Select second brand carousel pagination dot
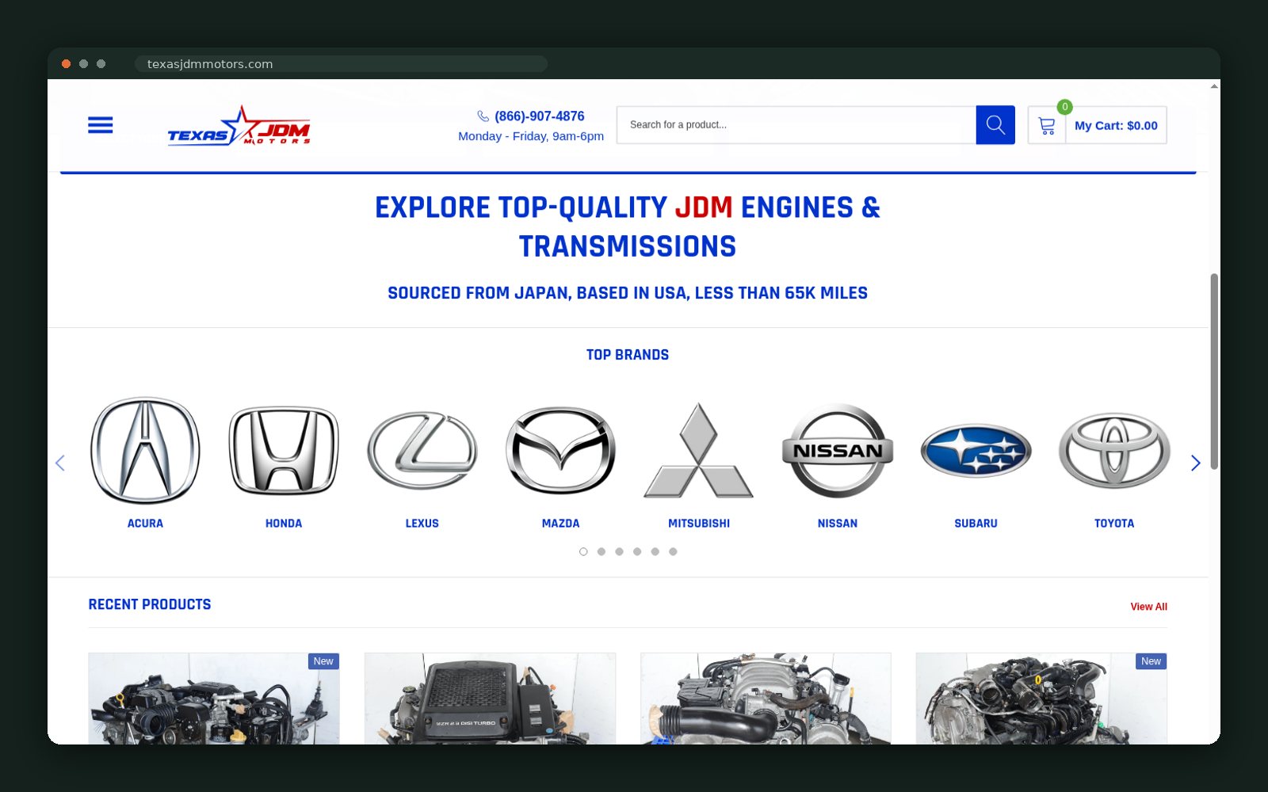This screenshot has height=792, width=1268. click(602, 552)
